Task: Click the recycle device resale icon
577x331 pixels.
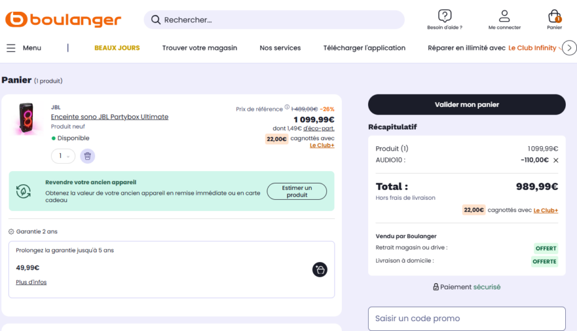Action: 23,191
